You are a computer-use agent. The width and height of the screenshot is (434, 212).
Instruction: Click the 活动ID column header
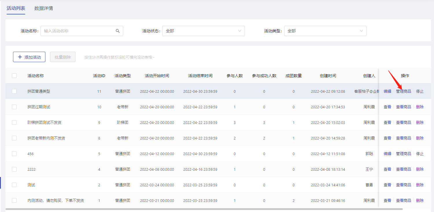(99, 76)
